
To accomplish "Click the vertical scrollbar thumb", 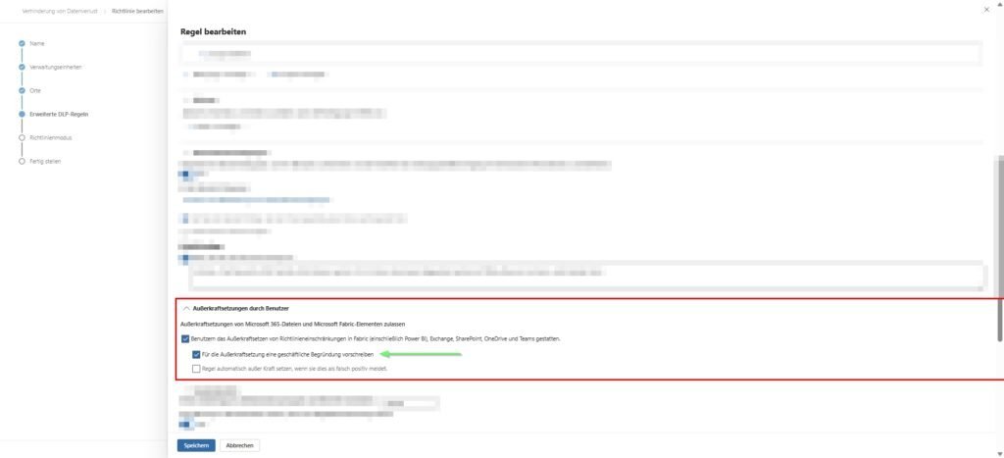I will 1000,246.
